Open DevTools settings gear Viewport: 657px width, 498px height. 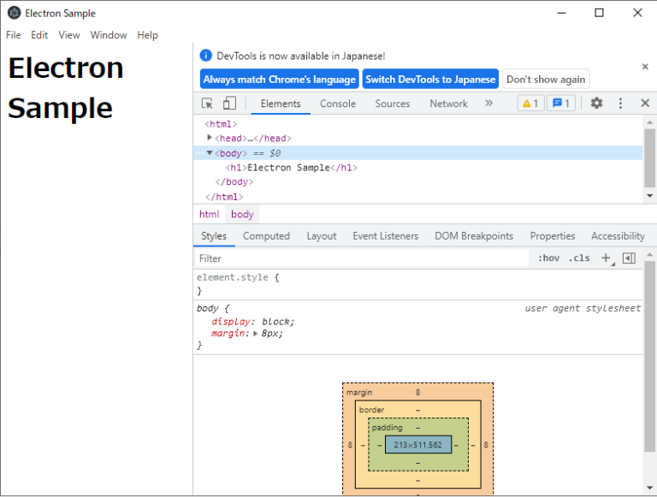(x=596, y=104)
